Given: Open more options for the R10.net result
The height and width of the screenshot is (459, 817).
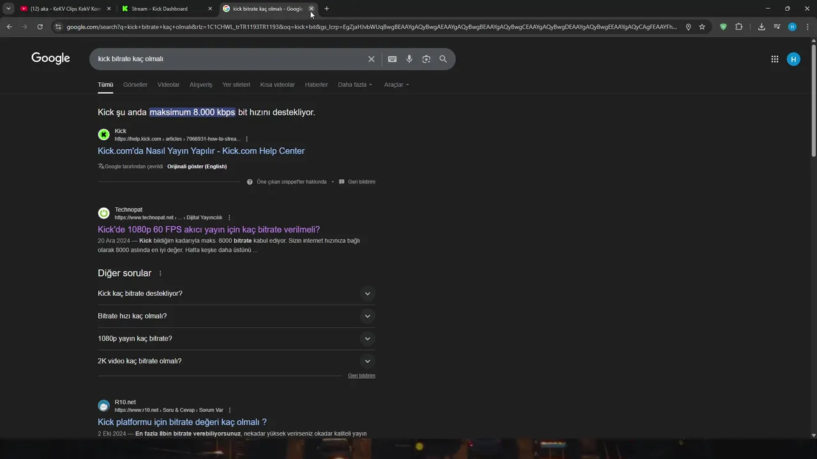Looking at the screenshot, I should pyautogui.click(x=230, y=410).
